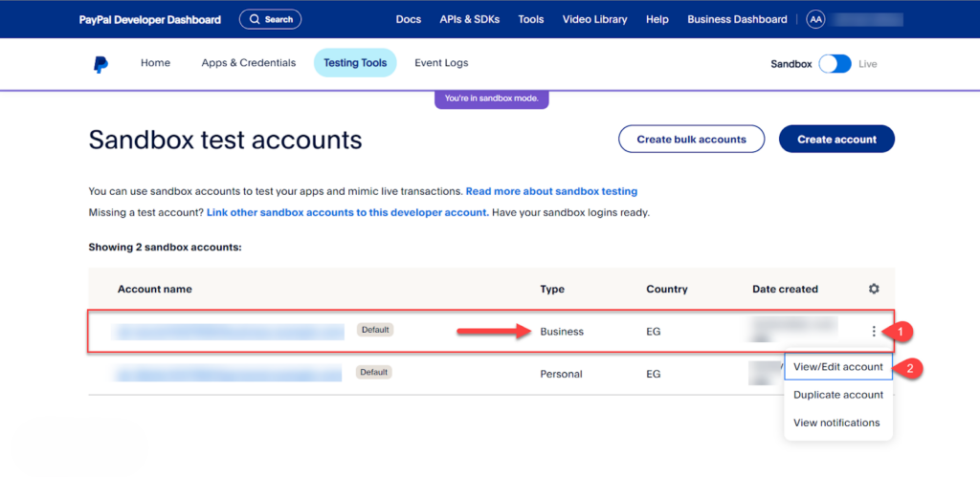
Task: Click the sandbox mode notice banner
Action: coord(491,98)
